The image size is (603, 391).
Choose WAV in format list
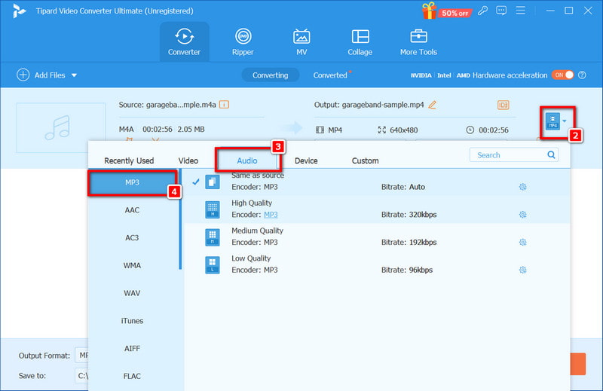point(133,293)
